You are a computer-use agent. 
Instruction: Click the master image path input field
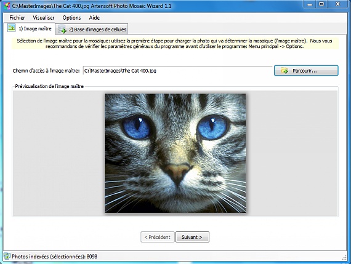[x=177, y=71]
